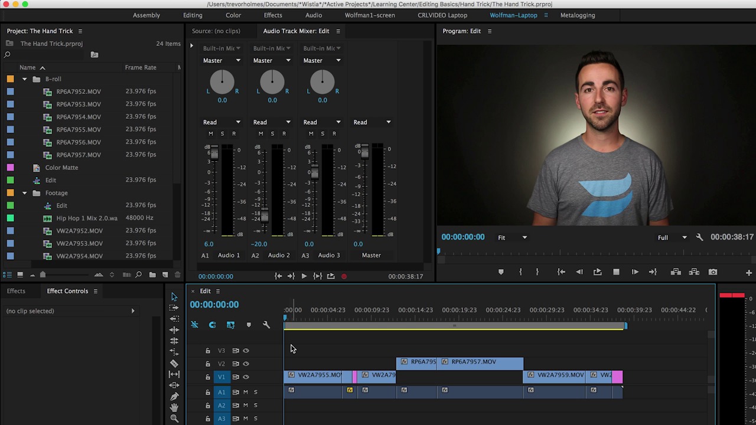Viewport: 756px width, 425px height.
Task: Add marker in Program monitor
Action: tap(501, 272)
